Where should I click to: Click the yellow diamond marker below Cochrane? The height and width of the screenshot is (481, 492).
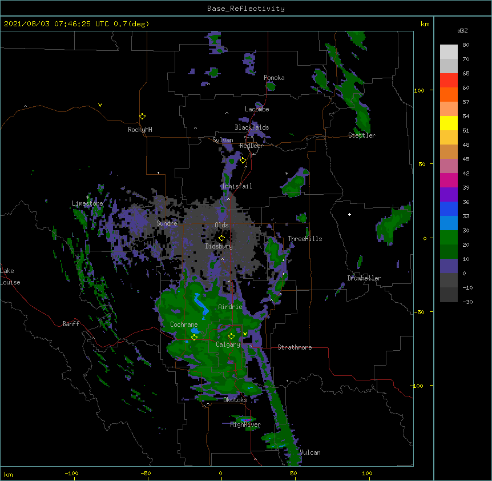point(194,337)
